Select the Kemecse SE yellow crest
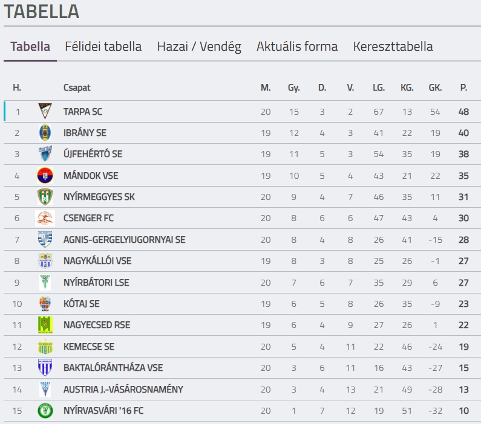The image size is (481, 424). (45, 347)
